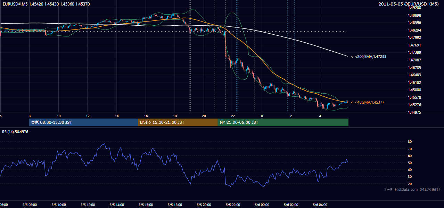This screenshot has height=208, width=444.
Task: Click price axis value 1.46483
Action: point(414,75)
